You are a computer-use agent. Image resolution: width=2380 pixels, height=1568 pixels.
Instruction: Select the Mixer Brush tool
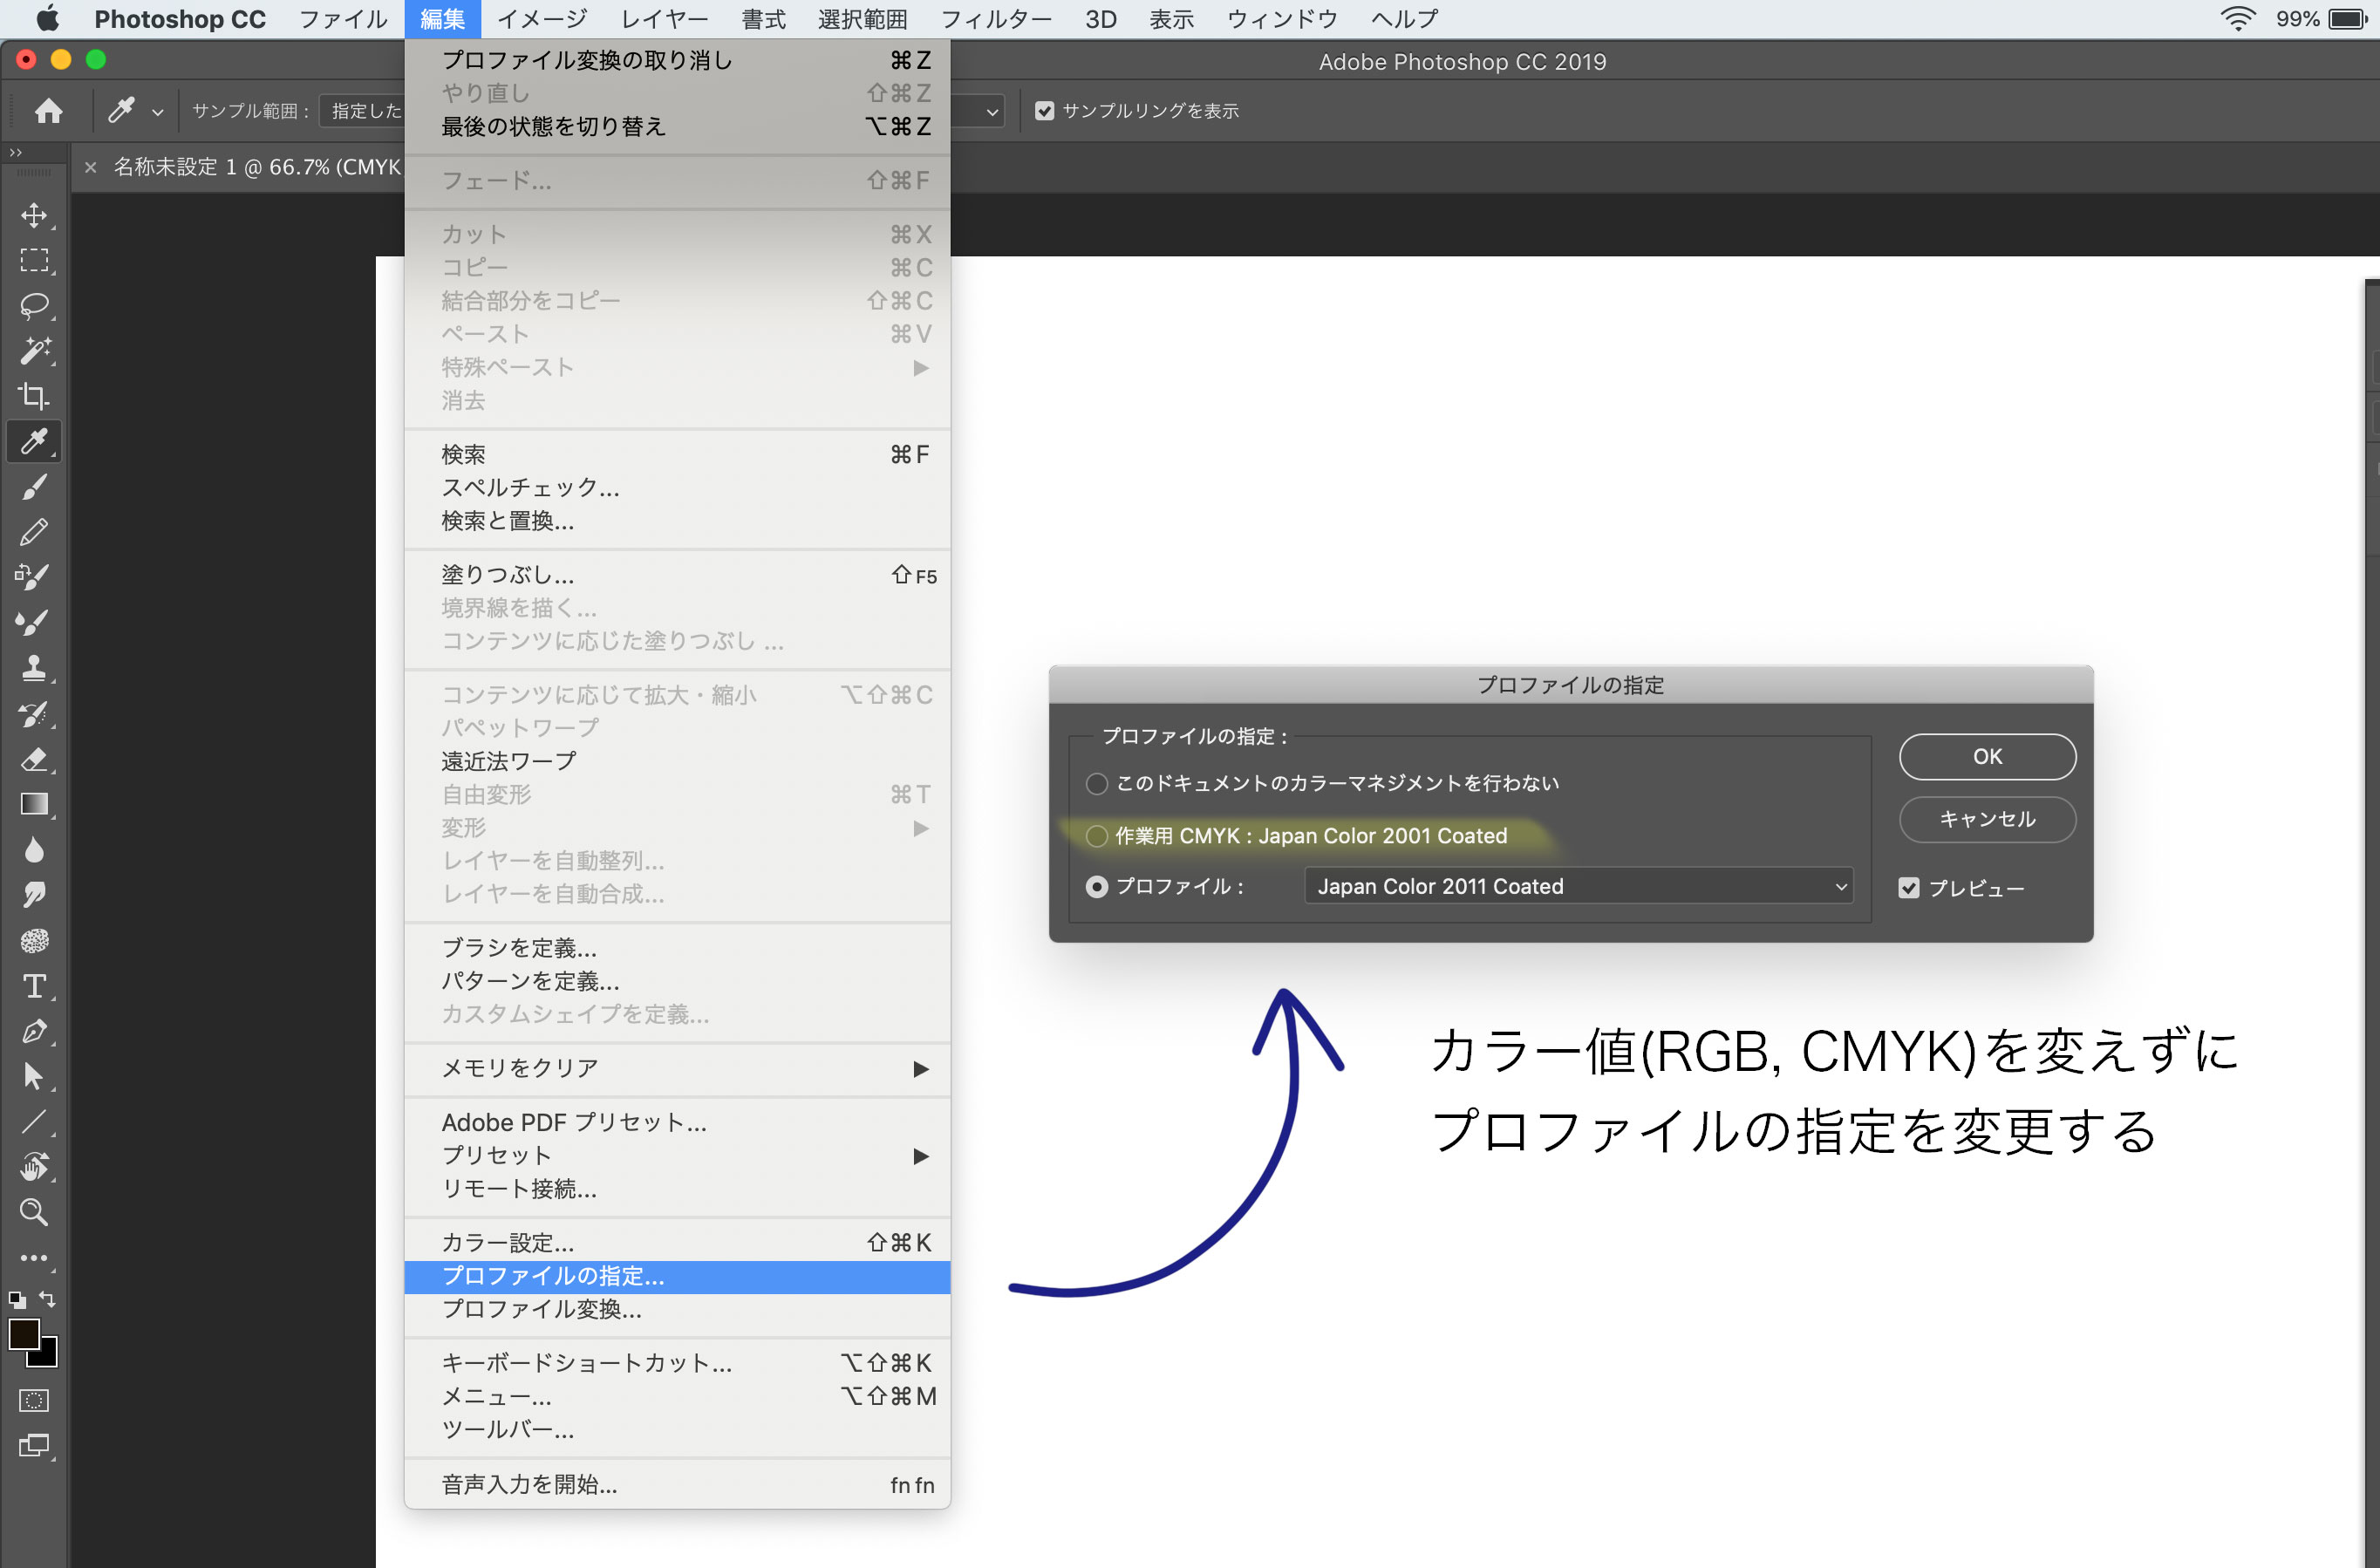tap(34, 622)
